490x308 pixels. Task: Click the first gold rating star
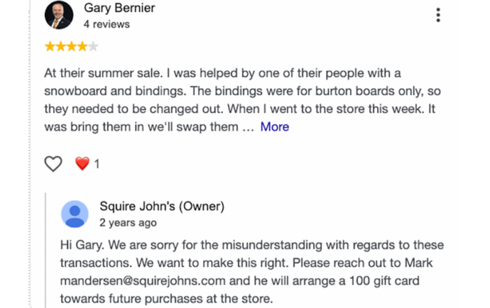coord(50,47)
